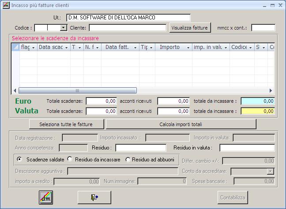Click the Ut. field with D.M. SOFTWARE

128,18
